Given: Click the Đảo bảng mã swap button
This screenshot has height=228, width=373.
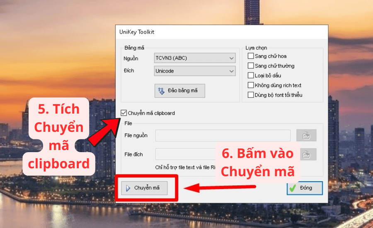Looking at the screenshot, I should (179, 91).
